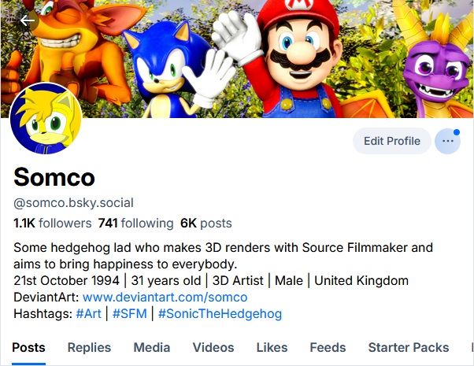
Task: Click the back arrow on the banner
Action: click(28, 20)
